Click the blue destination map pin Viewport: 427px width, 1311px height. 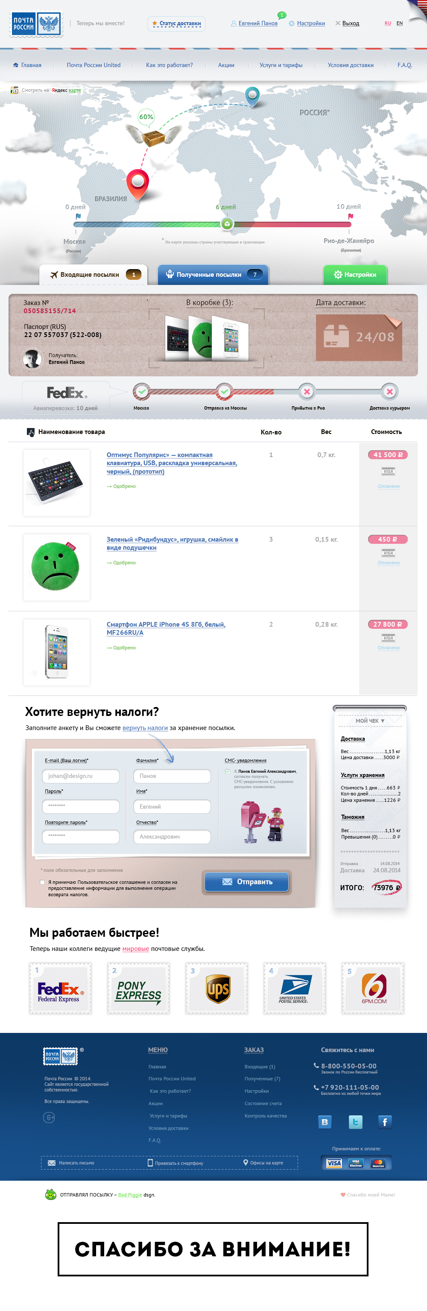[252, 96]
